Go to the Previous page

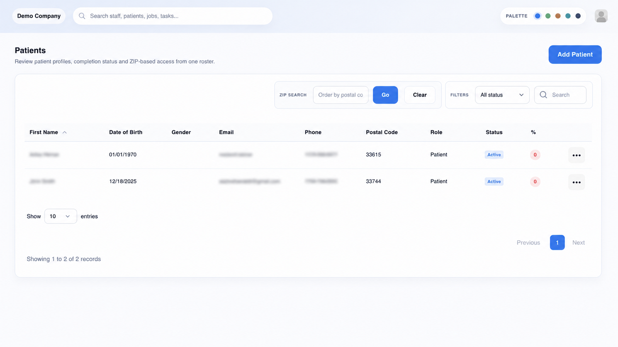click(528, 243)
